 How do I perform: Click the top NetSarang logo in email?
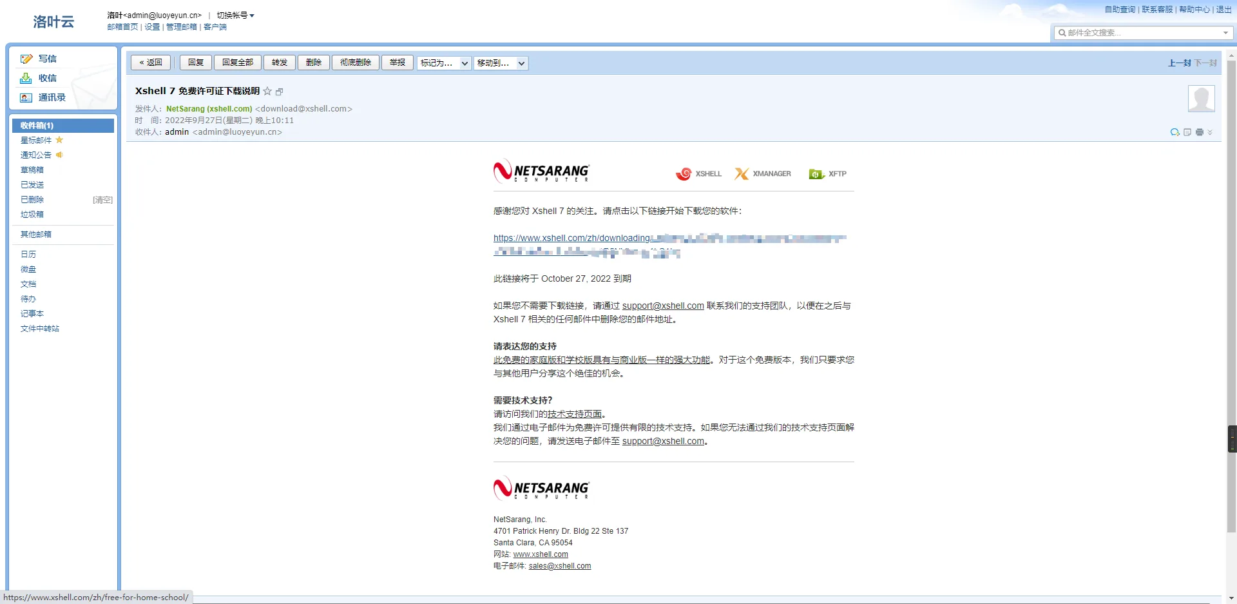point(541,171)
